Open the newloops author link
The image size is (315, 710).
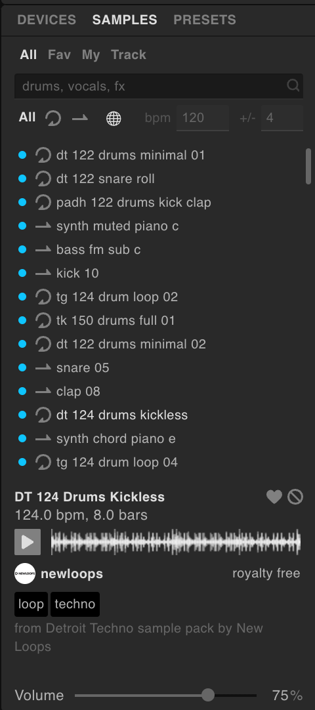[x=72, y=574]
